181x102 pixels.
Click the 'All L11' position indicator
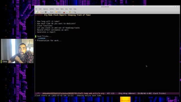(x=111, y=93)
